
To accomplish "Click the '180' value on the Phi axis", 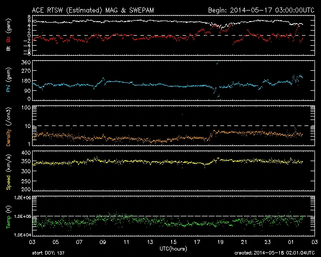I will (26, 81).
